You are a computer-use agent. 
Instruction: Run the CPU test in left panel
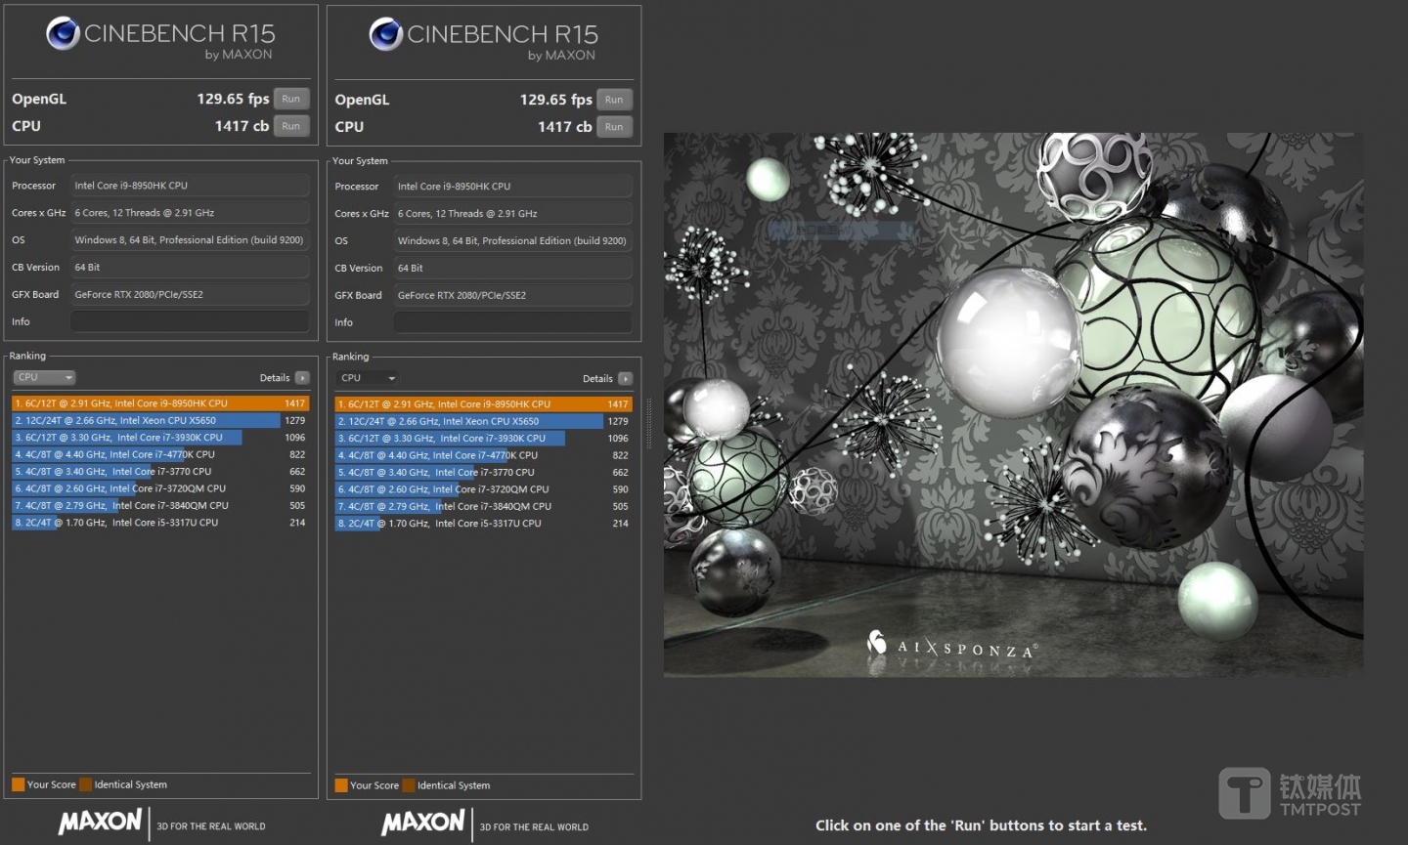pos(291,126)
